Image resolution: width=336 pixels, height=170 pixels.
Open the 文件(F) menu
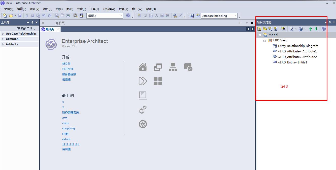pyautogui.click(x=9, y=9)
